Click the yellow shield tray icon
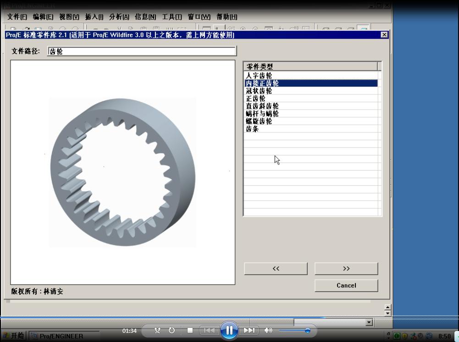Screen dimensions: 459x342 tap(405, 336)
